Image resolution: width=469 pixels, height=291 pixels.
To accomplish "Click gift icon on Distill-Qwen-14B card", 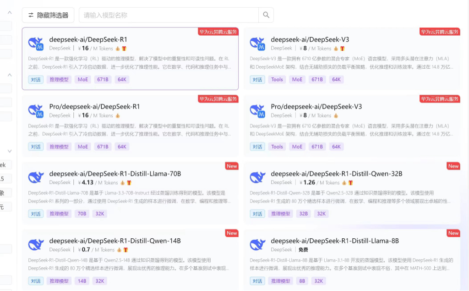I will [x=125, y=250].
